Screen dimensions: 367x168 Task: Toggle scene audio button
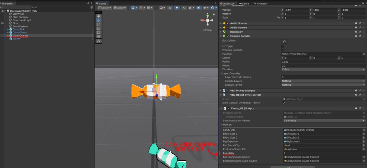[x=184, y=8]
